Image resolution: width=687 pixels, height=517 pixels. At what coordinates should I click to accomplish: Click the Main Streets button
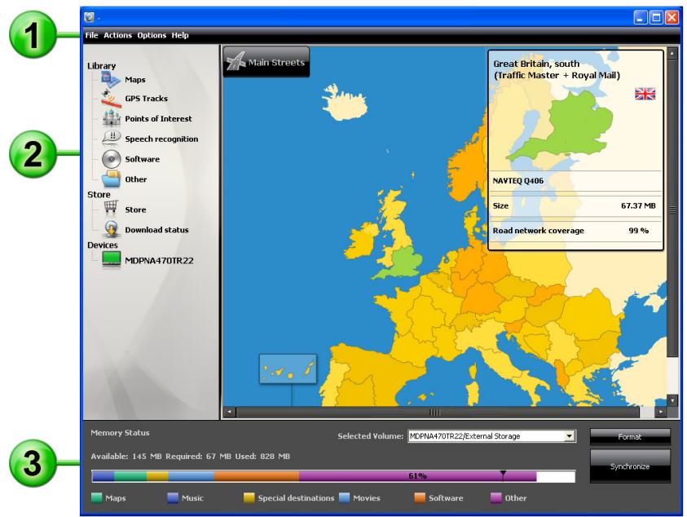click(266, 62)
